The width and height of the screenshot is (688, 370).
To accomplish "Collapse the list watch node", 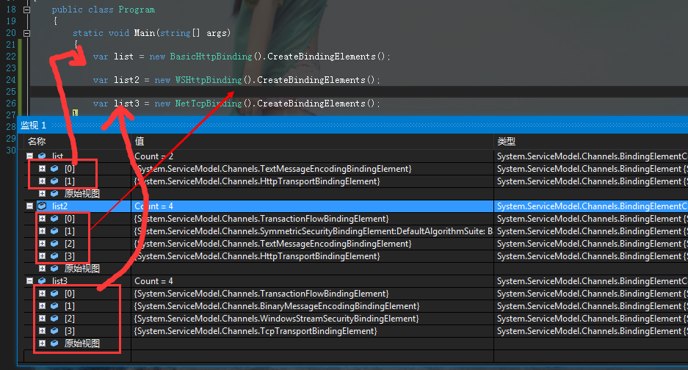I will tap(29, 156).
